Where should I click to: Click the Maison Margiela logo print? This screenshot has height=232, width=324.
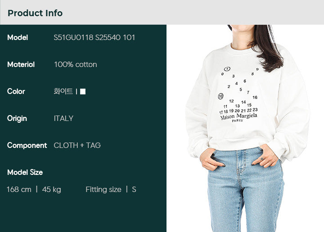pos(238,117)
